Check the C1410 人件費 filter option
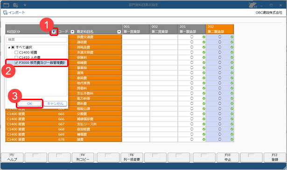This screenshot has height=170, width=287. (16, 57)
